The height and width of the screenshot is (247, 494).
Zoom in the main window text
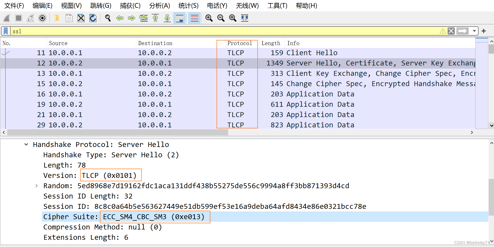pos(209,18)
